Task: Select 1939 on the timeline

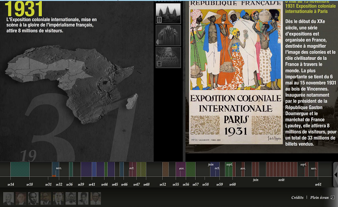Action: [81, 184]
